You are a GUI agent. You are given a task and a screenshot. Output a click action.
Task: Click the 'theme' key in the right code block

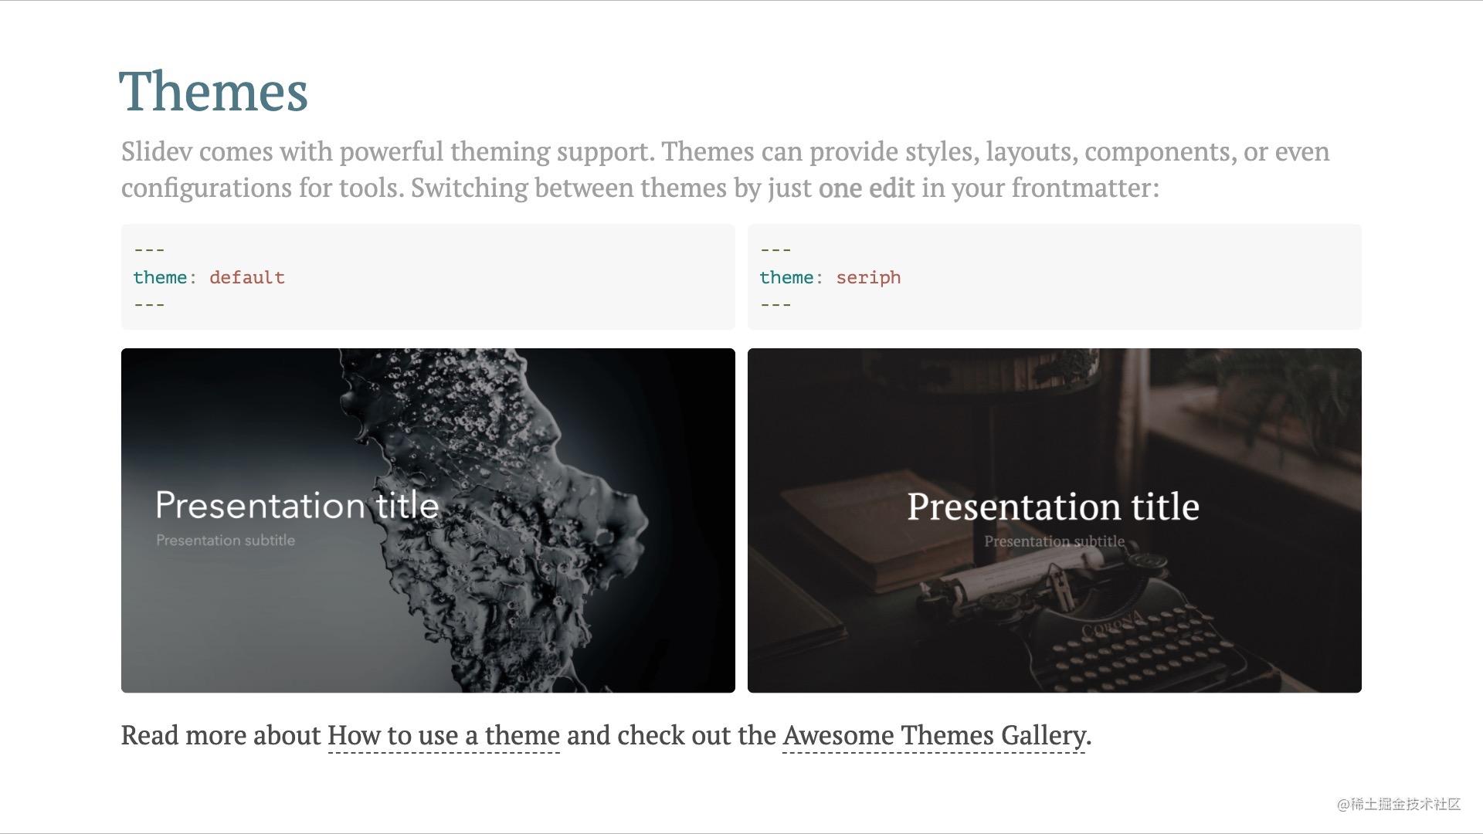[x=786, y=278]
